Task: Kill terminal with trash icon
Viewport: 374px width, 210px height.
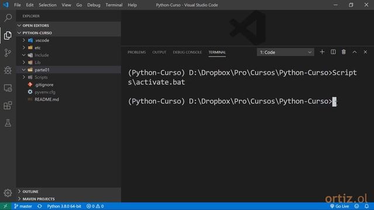Action: (x=344, y=52)
